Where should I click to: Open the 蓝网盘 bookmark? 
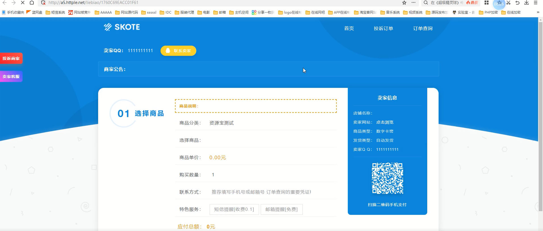coord(34,12)
